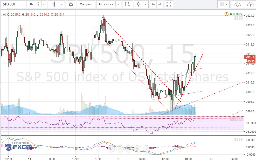
Task: Reset chart view with the circular button
Action: coord(129,149)
